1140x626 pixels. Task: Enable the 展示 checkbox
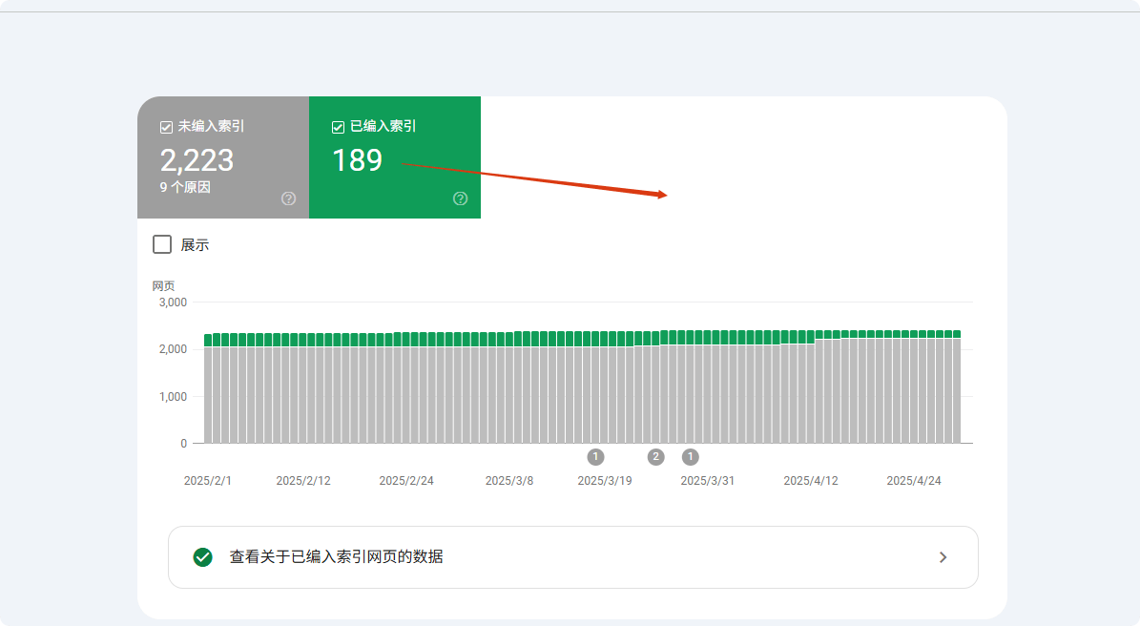(x=161, y=244)
